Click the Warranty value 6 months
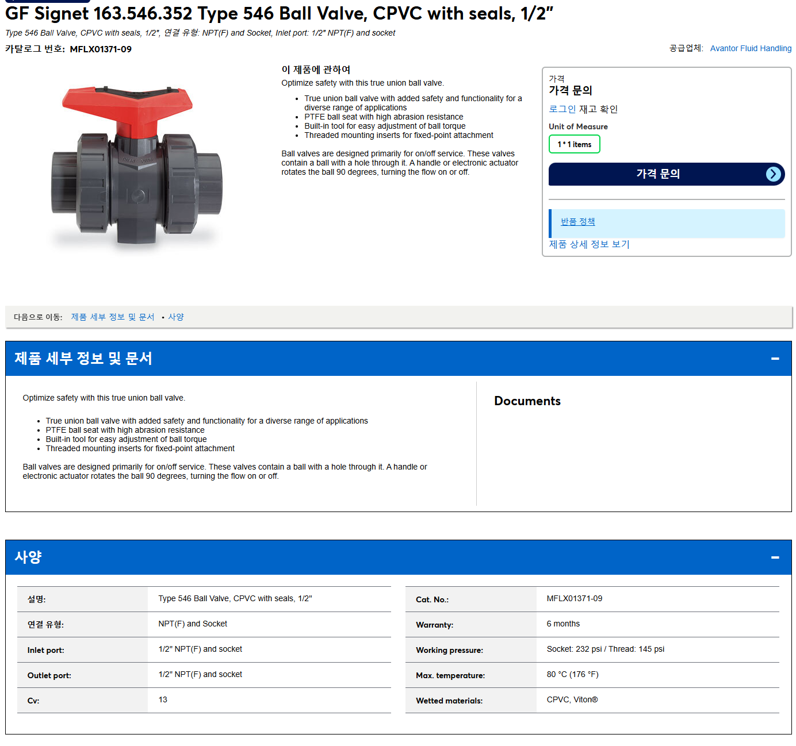The image size is (796, 746). [x=563, y=624]
